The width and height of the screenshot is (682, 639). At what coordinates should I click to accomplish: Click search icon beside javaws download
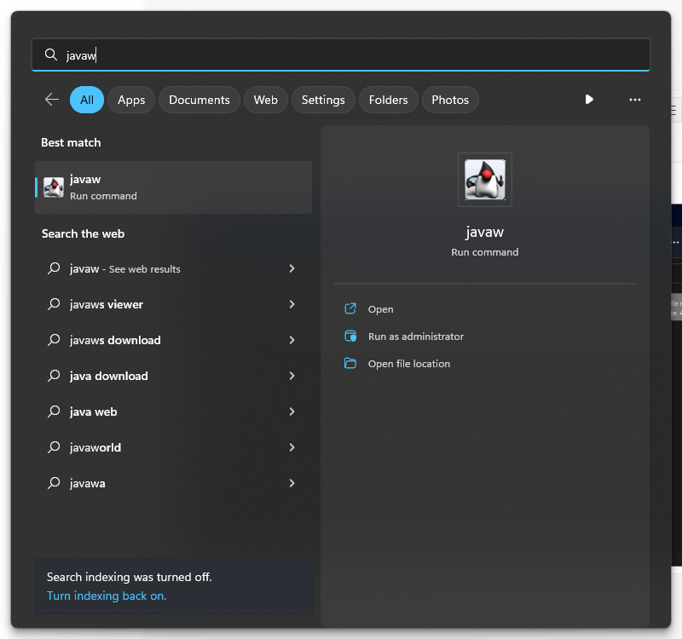(54, 339)
